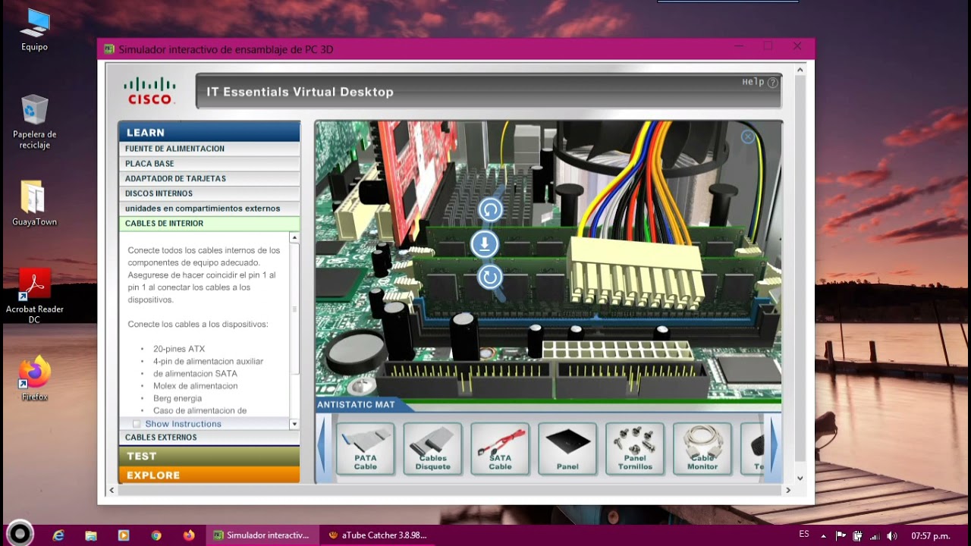Open File Explorer from taskbar
971x546 pixels.
coord(91,535)
